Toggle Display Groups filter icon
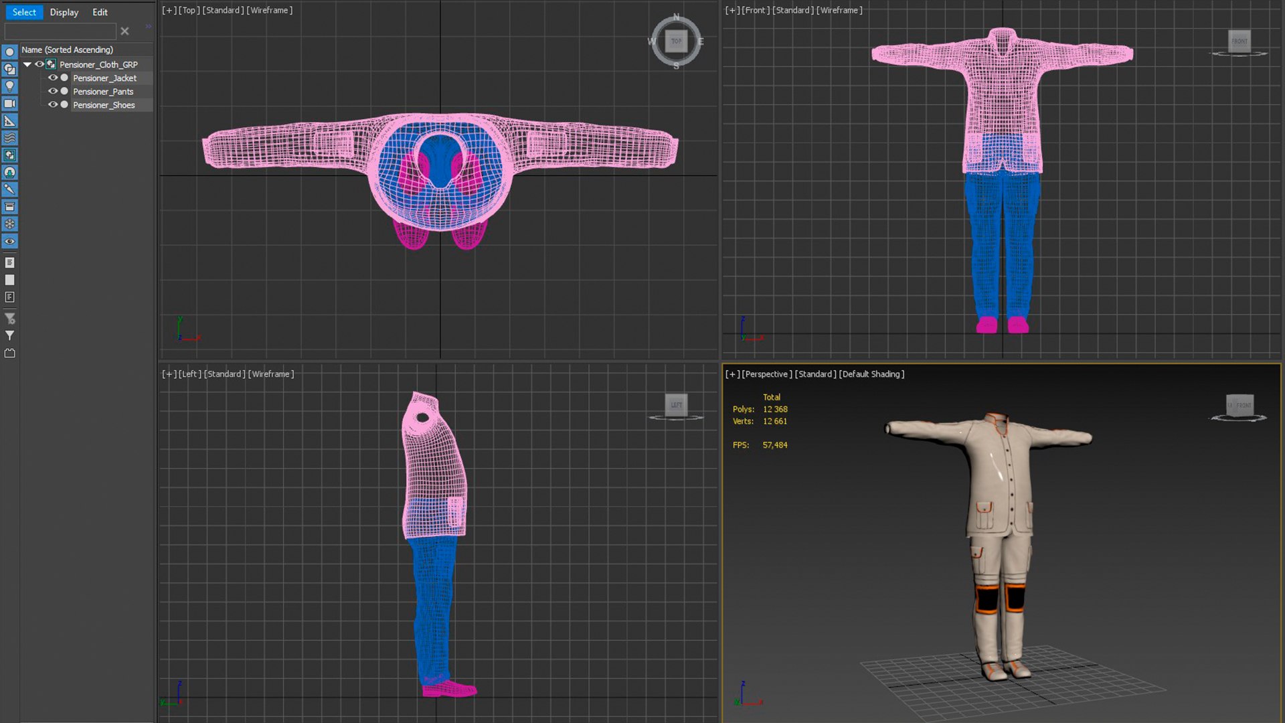This screenshot has height=723, width=1285. tap(9, 155)
